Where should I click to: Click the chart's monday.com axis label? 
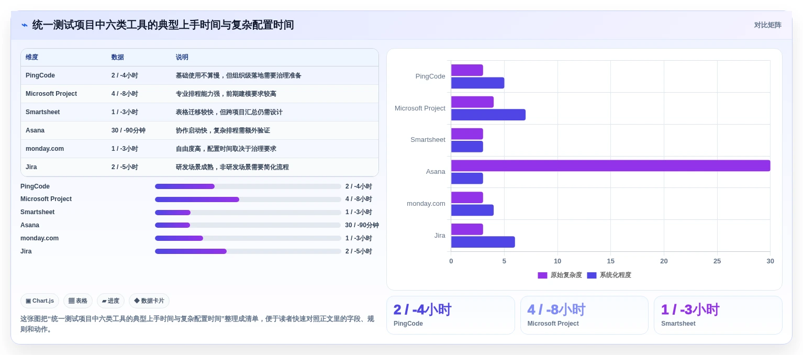tap(426, 204)
